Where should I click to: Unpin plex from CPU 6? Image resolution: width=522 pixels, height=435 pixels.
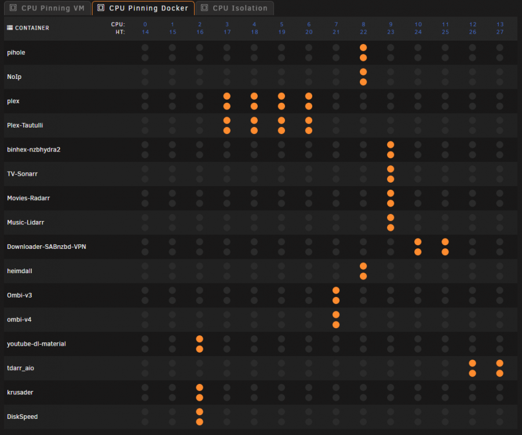pyautogui.click(x=309, y=96)
